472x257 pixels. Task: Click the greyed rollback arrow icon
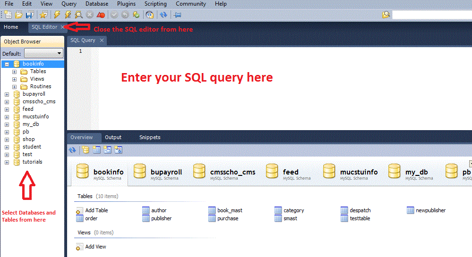coord(125,15)
